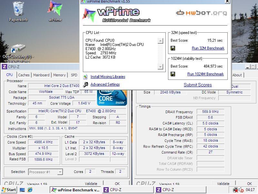
Task: Open the SPD tab in CPU-Z
Action: point(74,75)
